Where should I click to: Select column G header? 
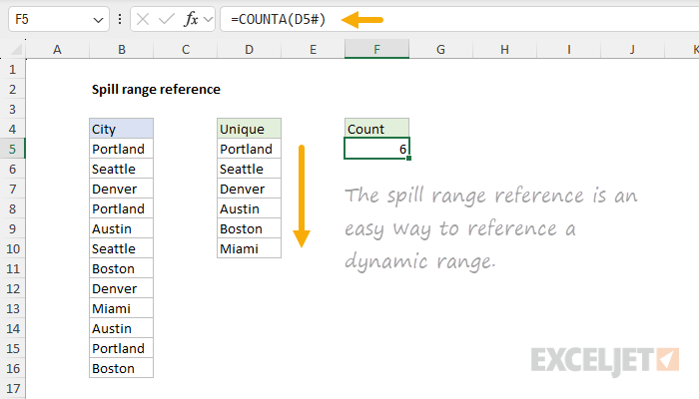pyautogui.click(x=441, y=49)
